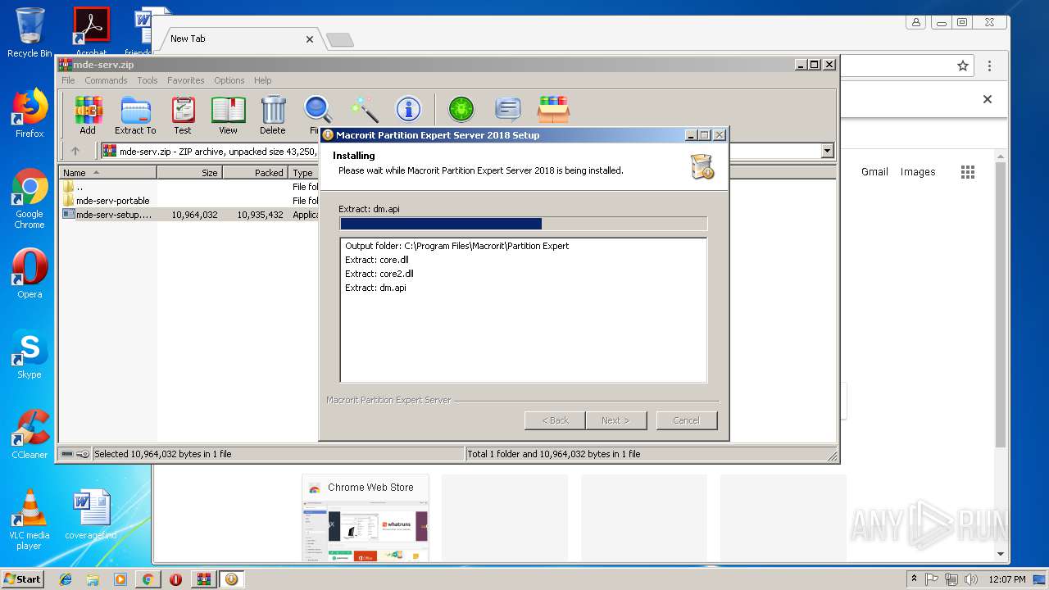Click Chrome taskbar button
The image size is (1049, 590).
tap(148, 579)
